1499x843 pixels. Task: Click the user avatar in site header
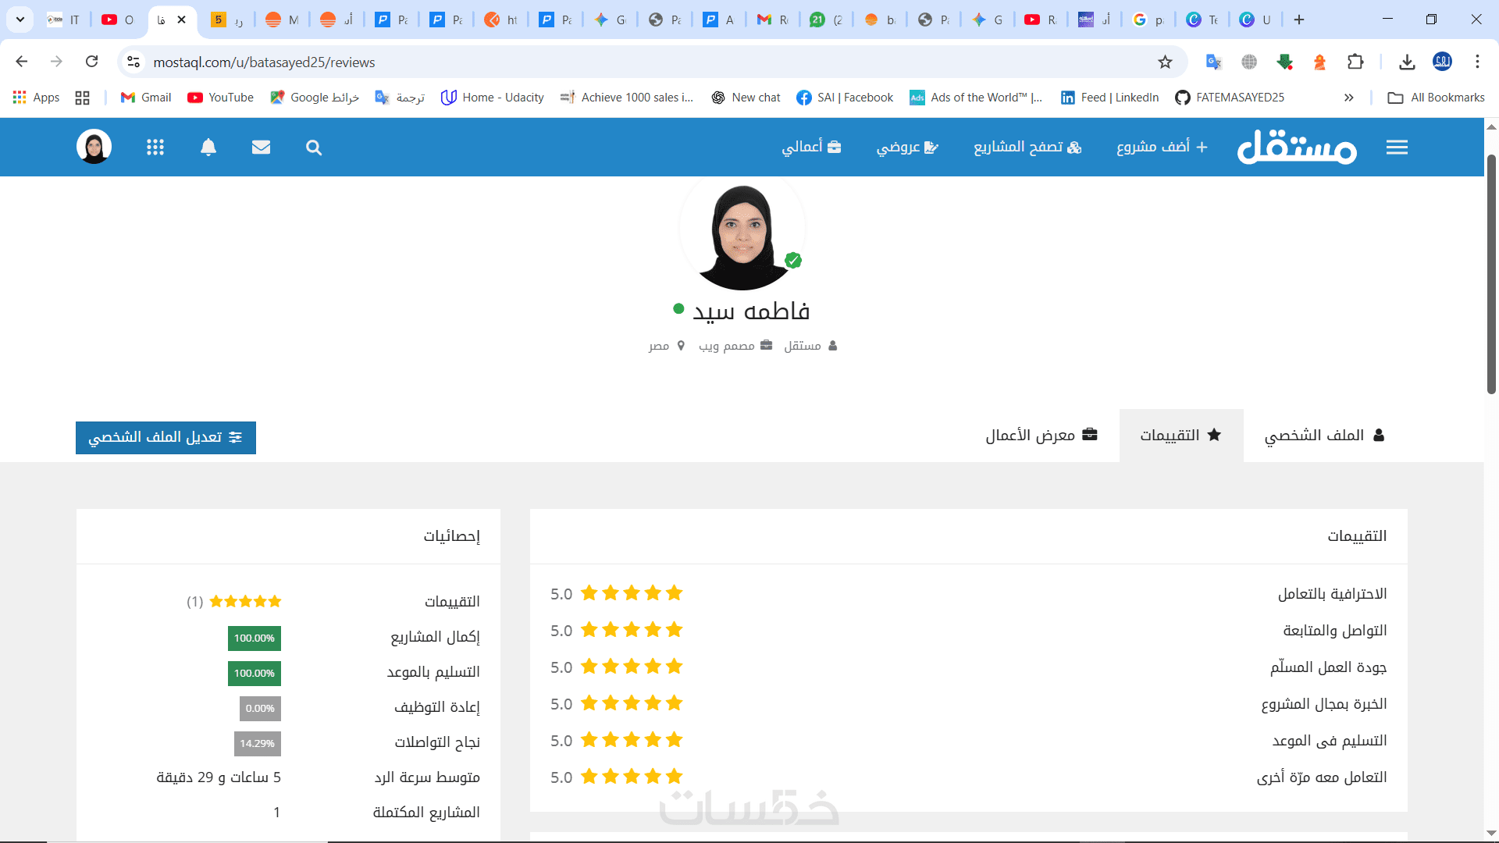tap(94, 147)
